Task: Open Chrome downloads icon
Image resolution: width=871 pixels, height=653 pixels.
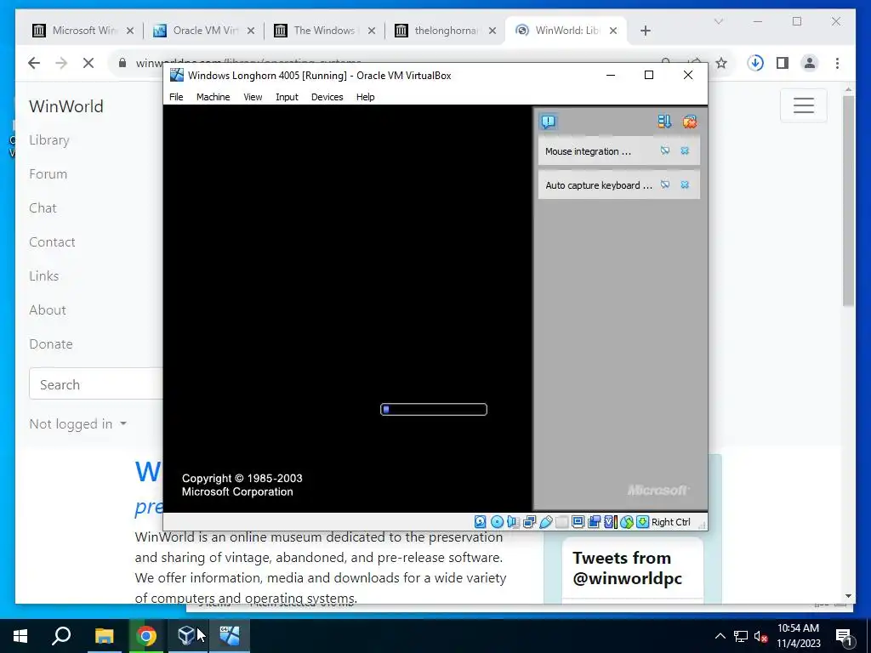Action: [755, 63]
